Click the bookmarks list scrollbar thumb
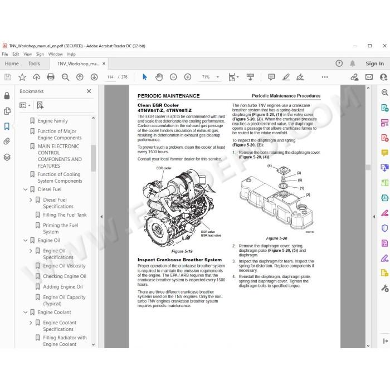The height and width of the screenshot is (390, 390). point(93,158)
